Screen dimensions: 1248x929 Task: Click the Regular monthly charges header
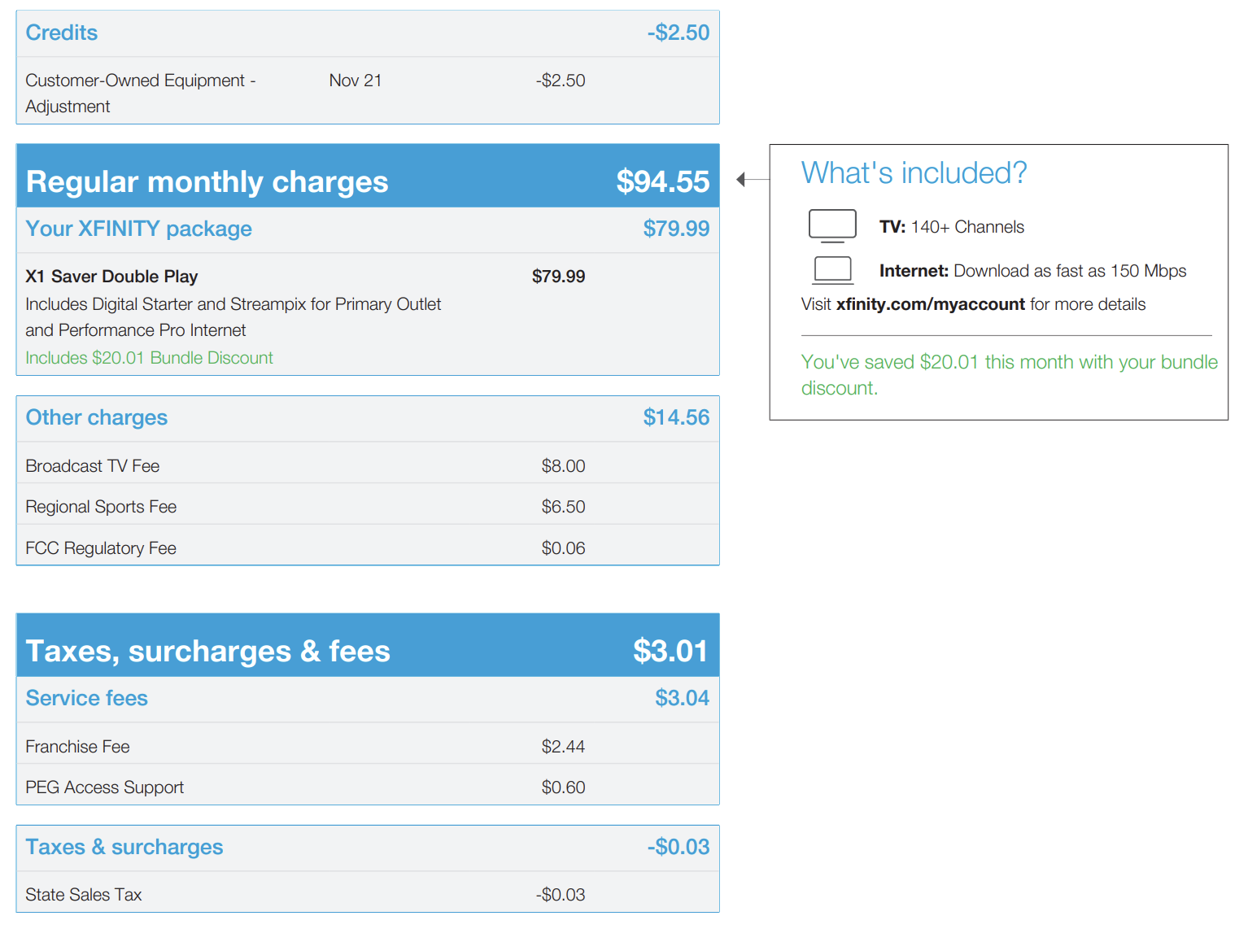pos(207,181)
